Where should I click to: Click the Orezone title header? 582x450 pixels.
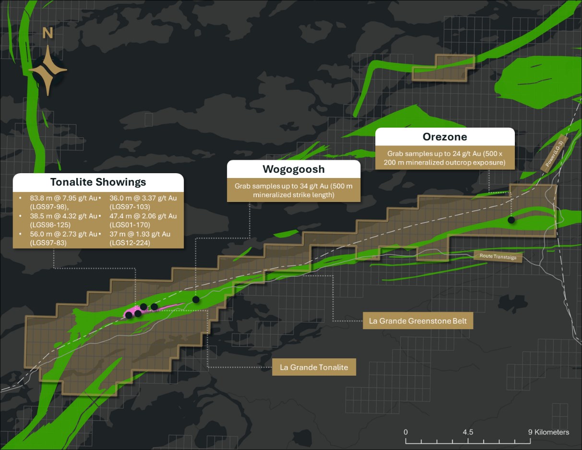444,137
